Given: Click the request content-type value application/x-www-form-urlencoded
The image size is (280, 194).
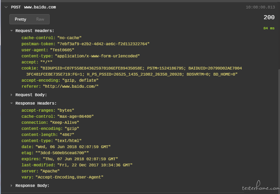Looking at the screenshot, I should 97,56.
